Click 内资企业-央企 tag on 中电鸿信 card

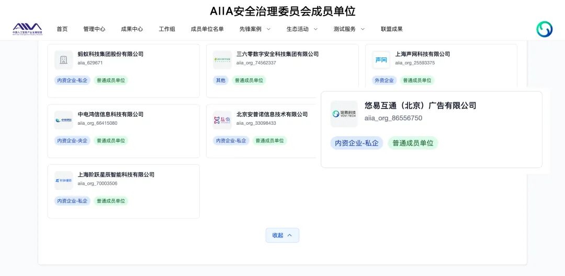click(72, 140)
